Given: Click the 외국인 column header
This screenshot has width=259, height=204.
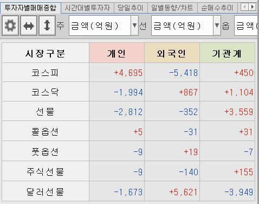Looking at the screenshot, I should (x=172, y=53).
